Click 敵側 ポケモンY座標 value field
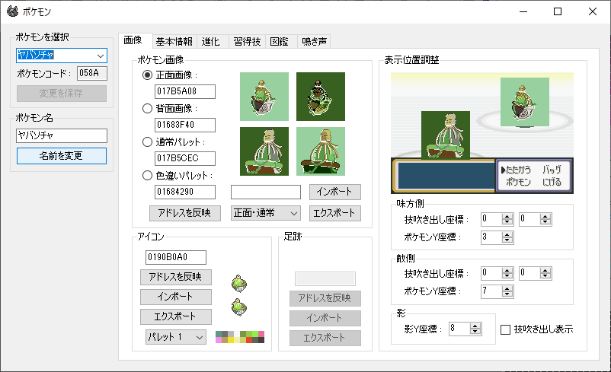The width and height of the screenshot is (611, 372). pyautogui.click(x=491, y=291)
